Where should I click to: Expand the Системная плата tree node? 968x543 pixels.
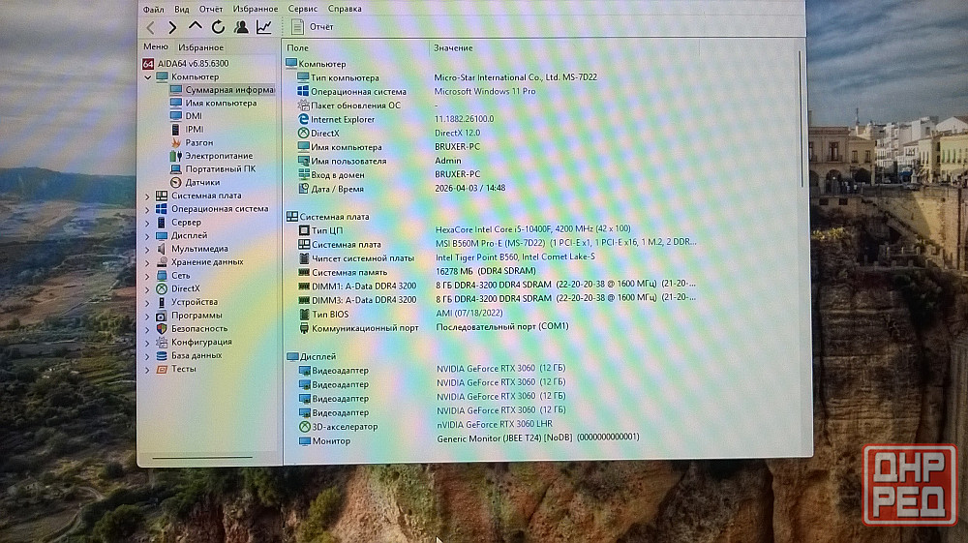pyautogui.click(x=148, y=196)
